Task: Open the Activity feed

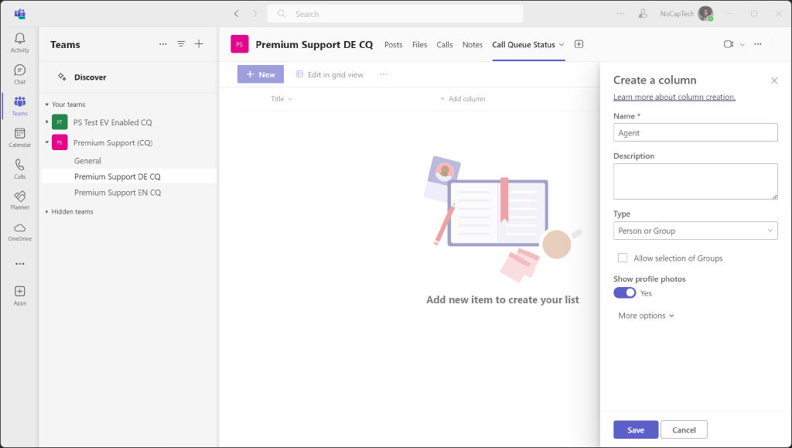Action: point(19,40)
